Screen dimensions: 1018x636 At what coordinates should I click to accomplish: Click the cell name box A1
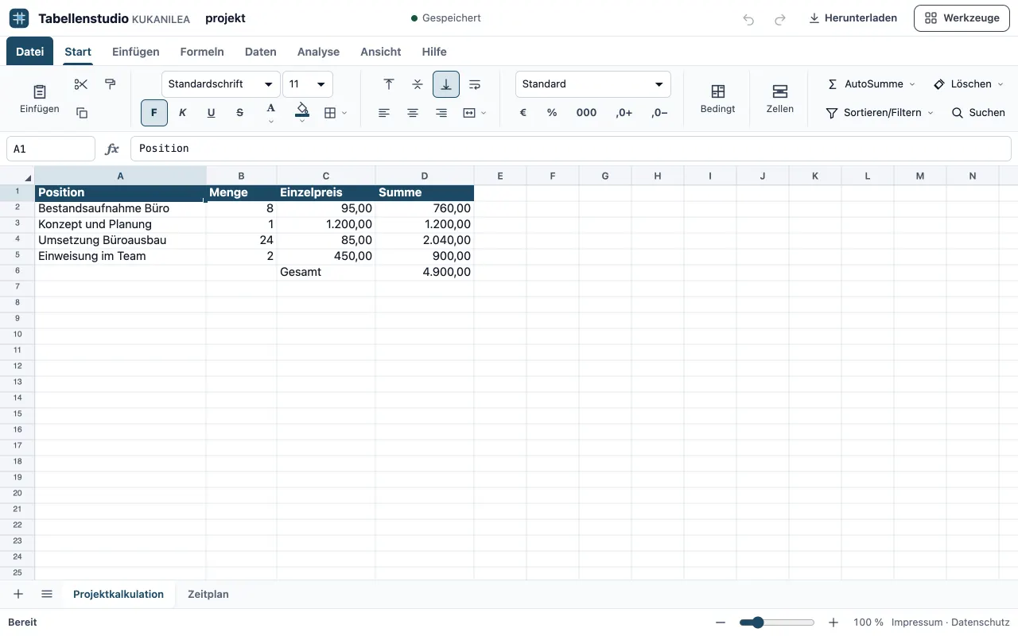point(51,149)
